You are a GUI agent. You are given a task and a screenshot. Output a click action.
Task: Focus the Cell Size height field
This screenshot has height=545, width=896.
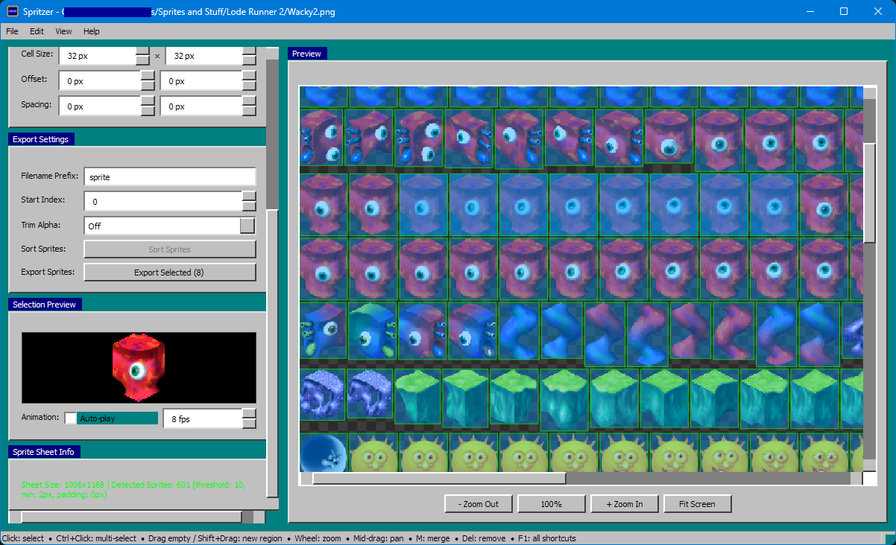click(204, 56)
